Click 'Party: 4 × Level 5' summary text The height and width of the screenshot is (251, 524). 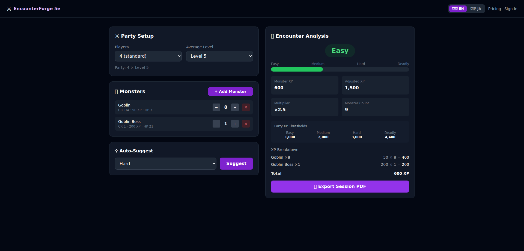[132, 67]
